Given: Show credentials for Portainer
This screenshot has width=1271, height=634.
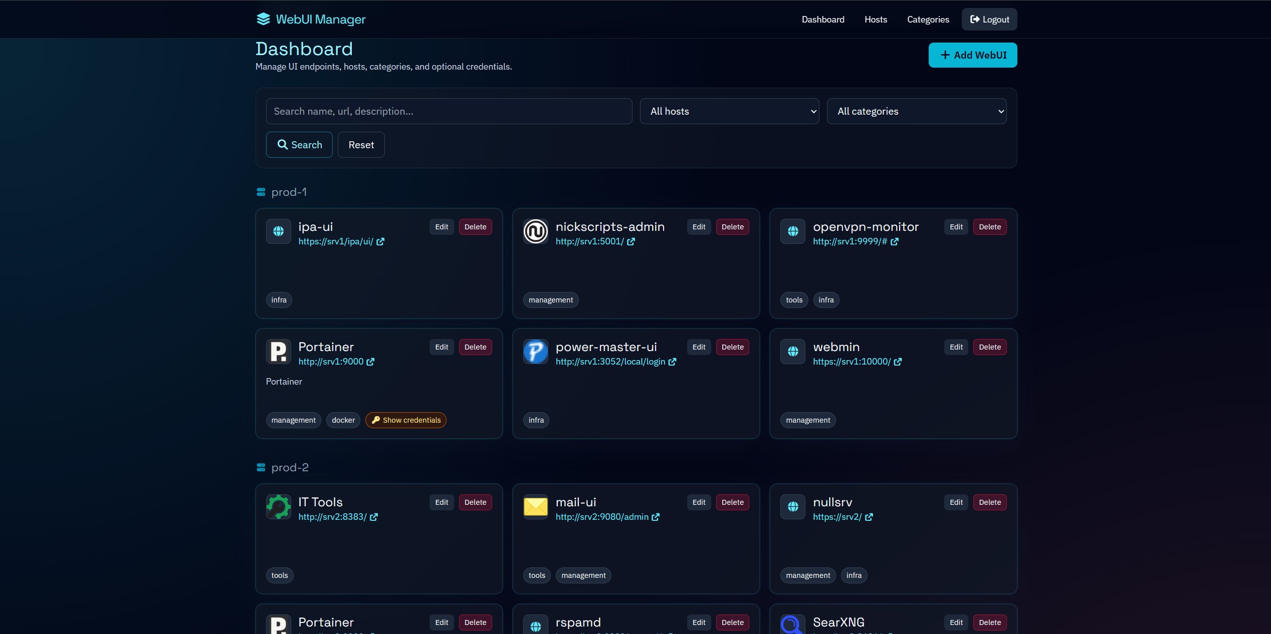Looking at the screenshot, I should (406, 420).
